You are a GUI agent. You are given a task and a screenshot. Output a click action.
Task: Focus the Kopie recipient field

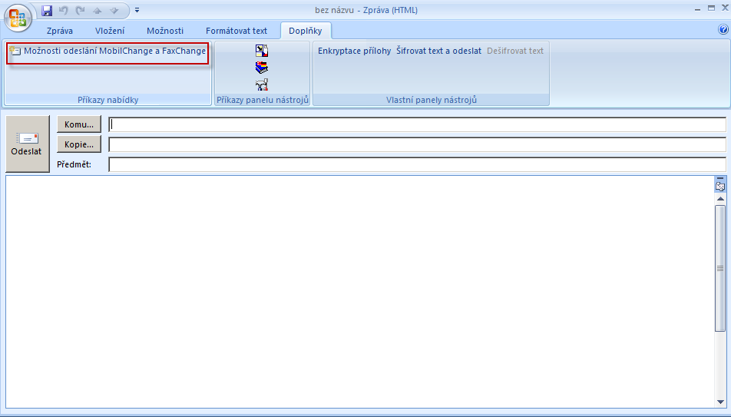pyautogui.click(x=417, y=144)
